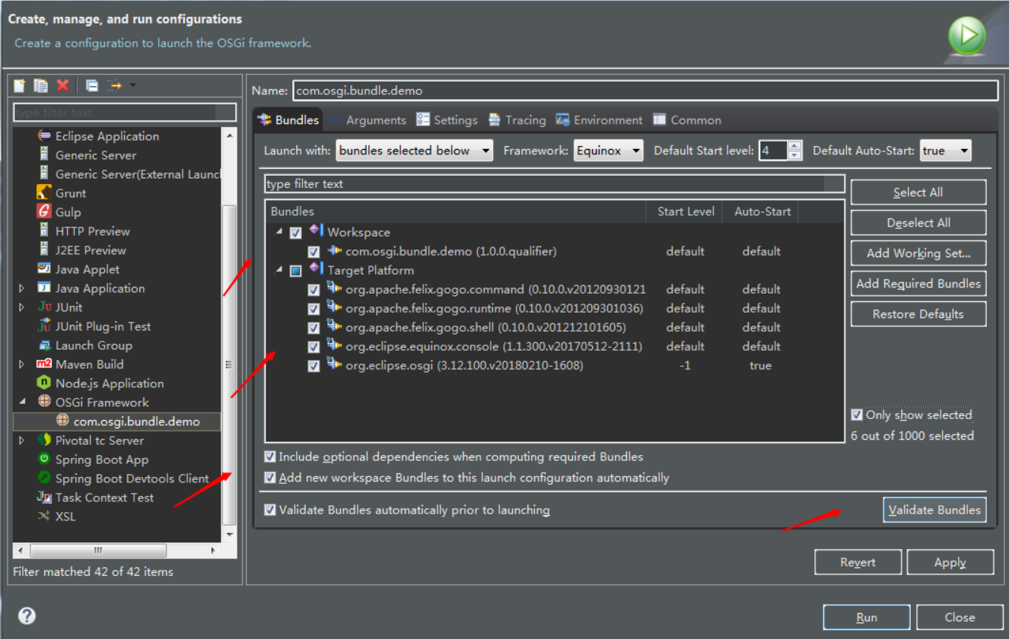Screen dimensions: 1009x639
Task: Select the Node.js Application icon
Action: (x=44, y=383)
